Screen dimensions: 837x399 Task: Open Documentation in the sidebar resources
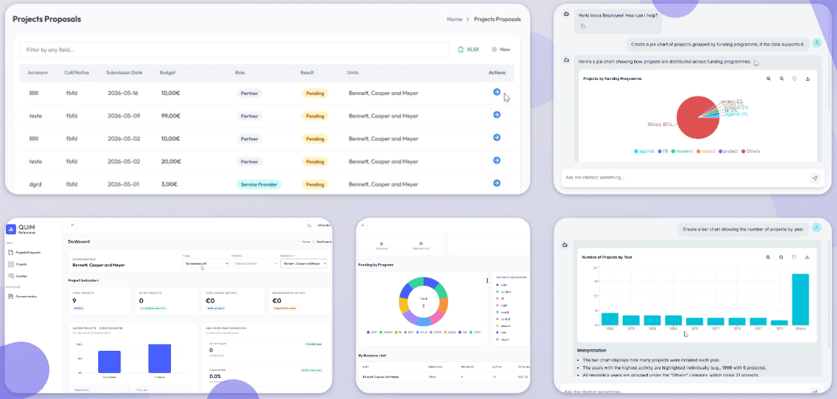pos(22,296)
